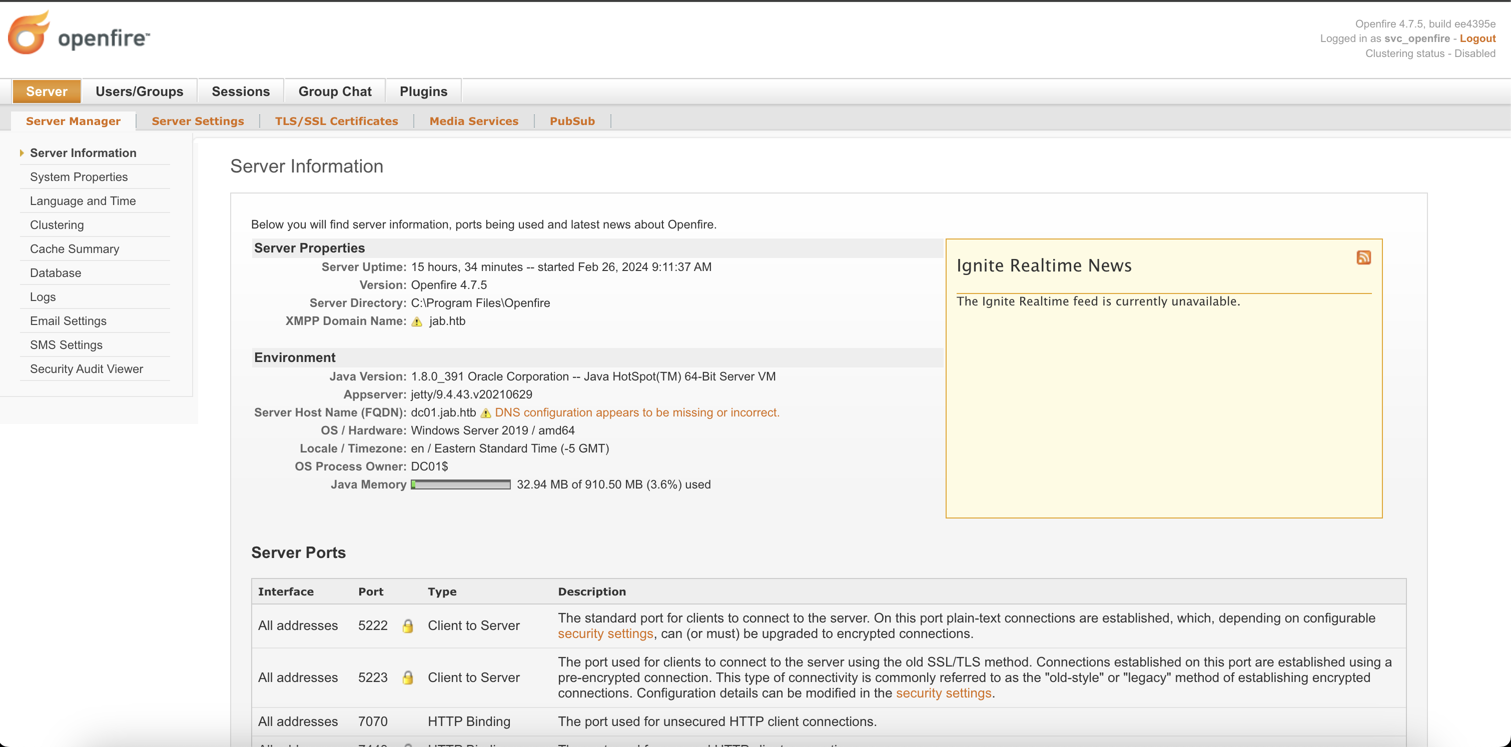This screenshot has width=1511, height=747.
Task: Click the svc_openfire username text
Action: pyautogui.click(x=1416, y=38)
